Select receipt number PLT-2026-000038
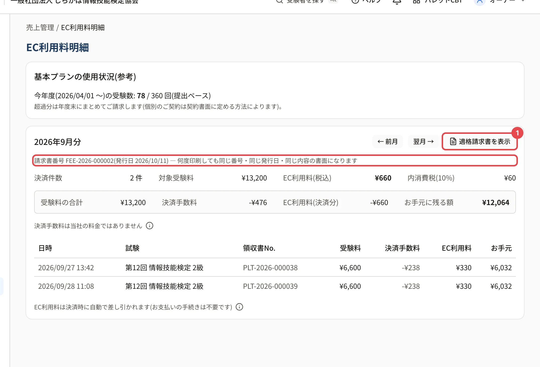The image size is (540, 367). click(x=270, y=268)
